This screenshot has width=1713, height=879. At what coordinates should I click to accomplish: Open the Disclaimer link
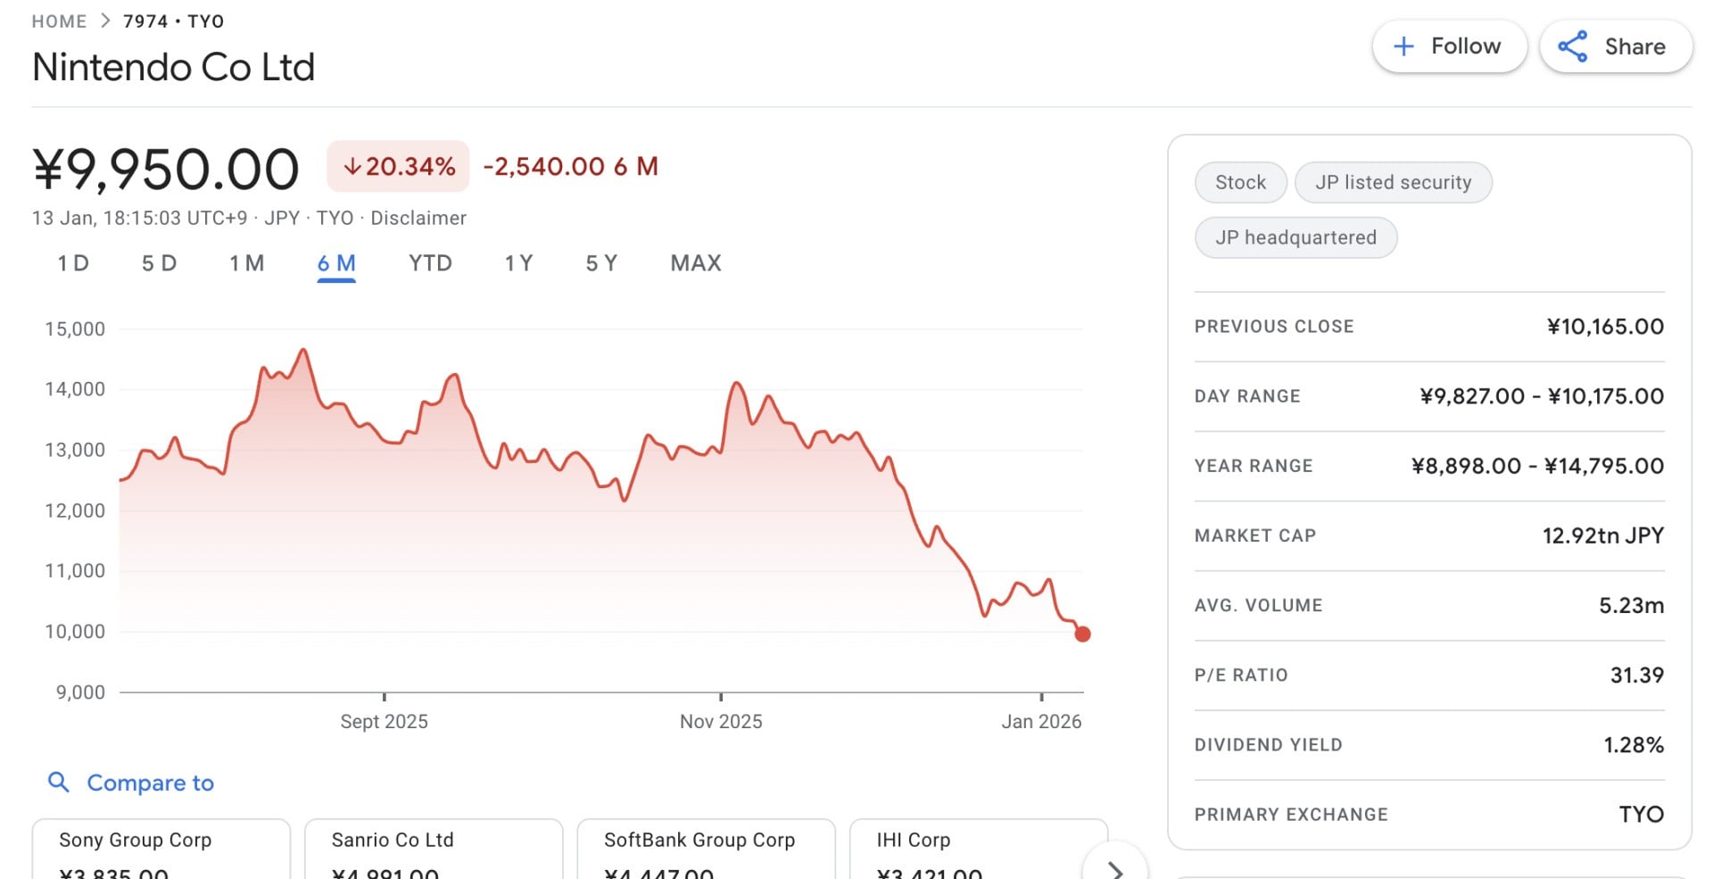(418, 219)
